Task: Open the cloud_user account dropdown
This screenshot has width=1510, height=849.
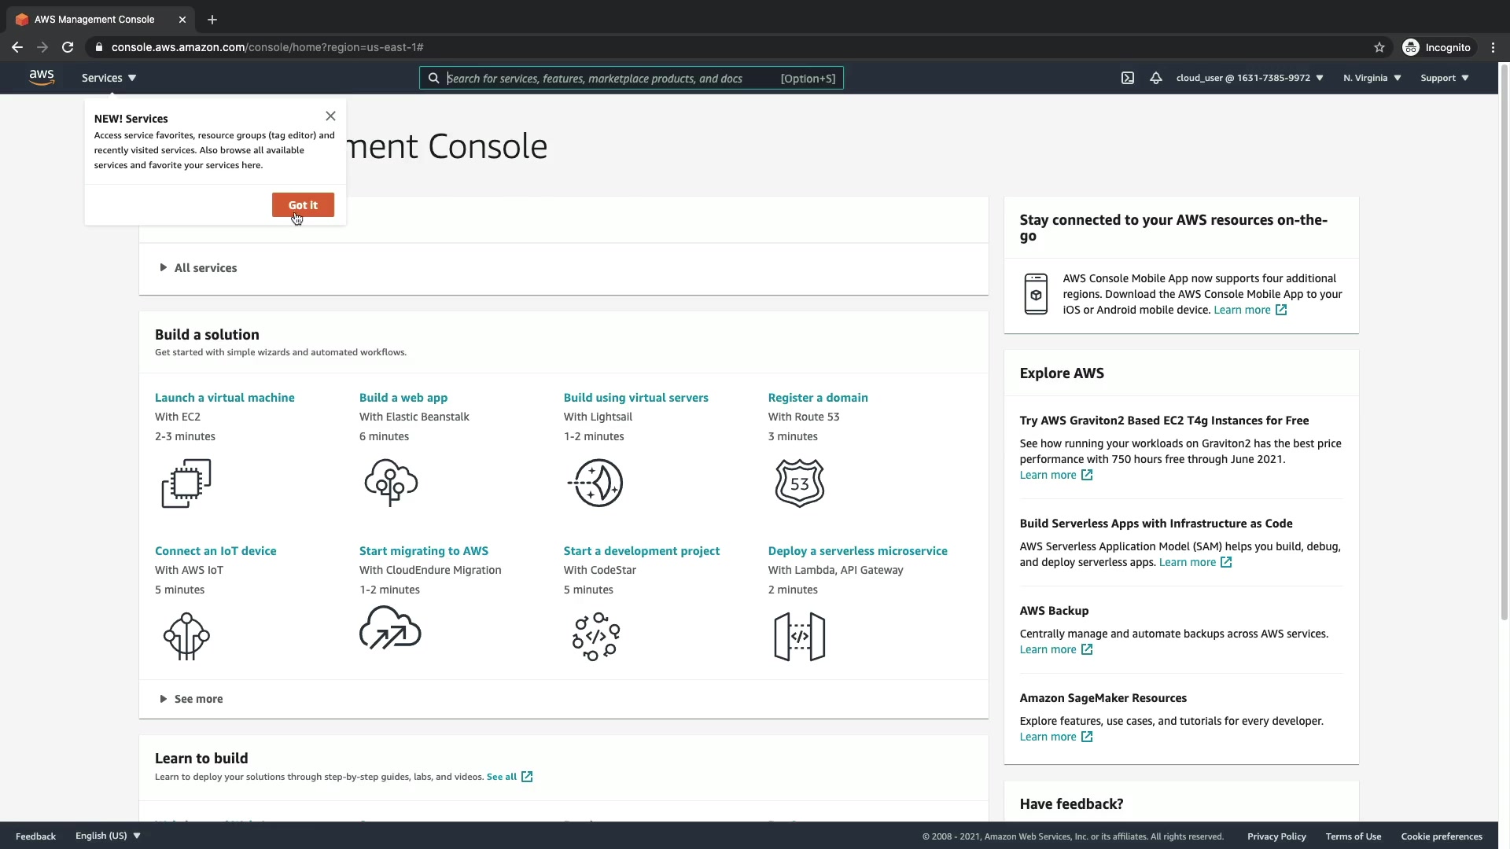Action: [x=1249, y=78]
